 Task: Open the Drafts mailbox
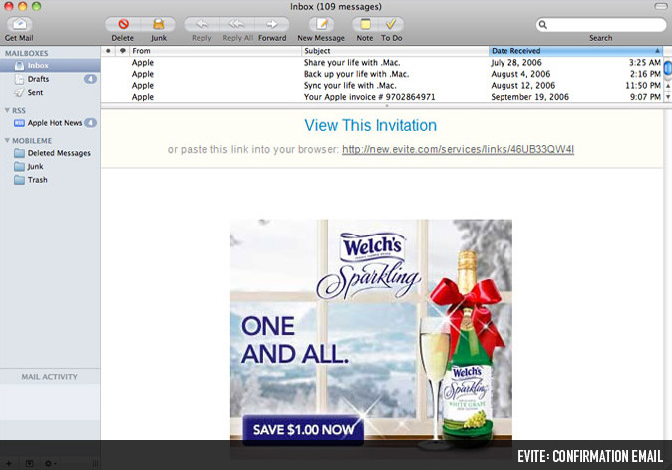point(50,79)
